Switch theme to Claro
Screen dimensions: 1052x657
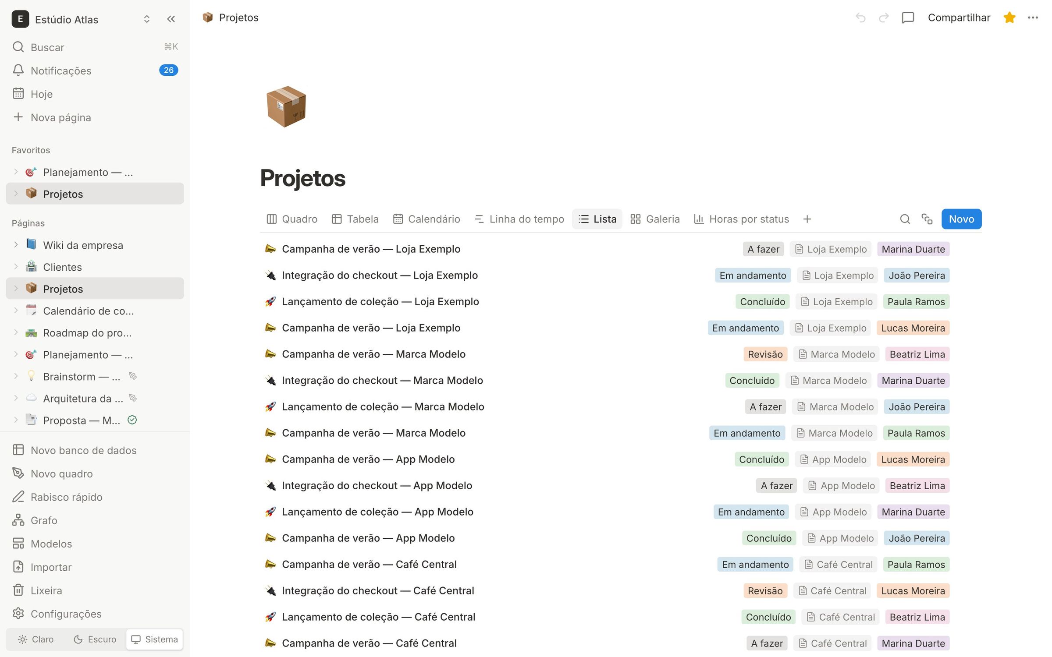[x=36, y=639]
